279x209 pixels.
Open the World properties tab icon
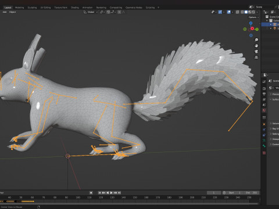pos(264,110)
